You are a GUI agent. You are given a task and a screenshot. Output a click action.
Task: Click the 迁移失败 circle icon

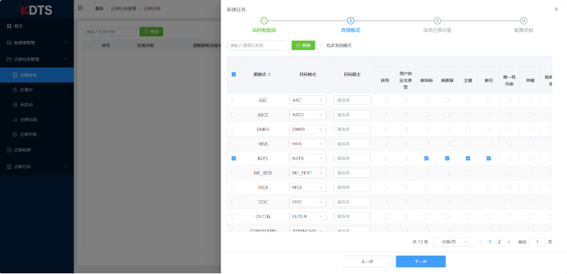[x=15, y=134]
